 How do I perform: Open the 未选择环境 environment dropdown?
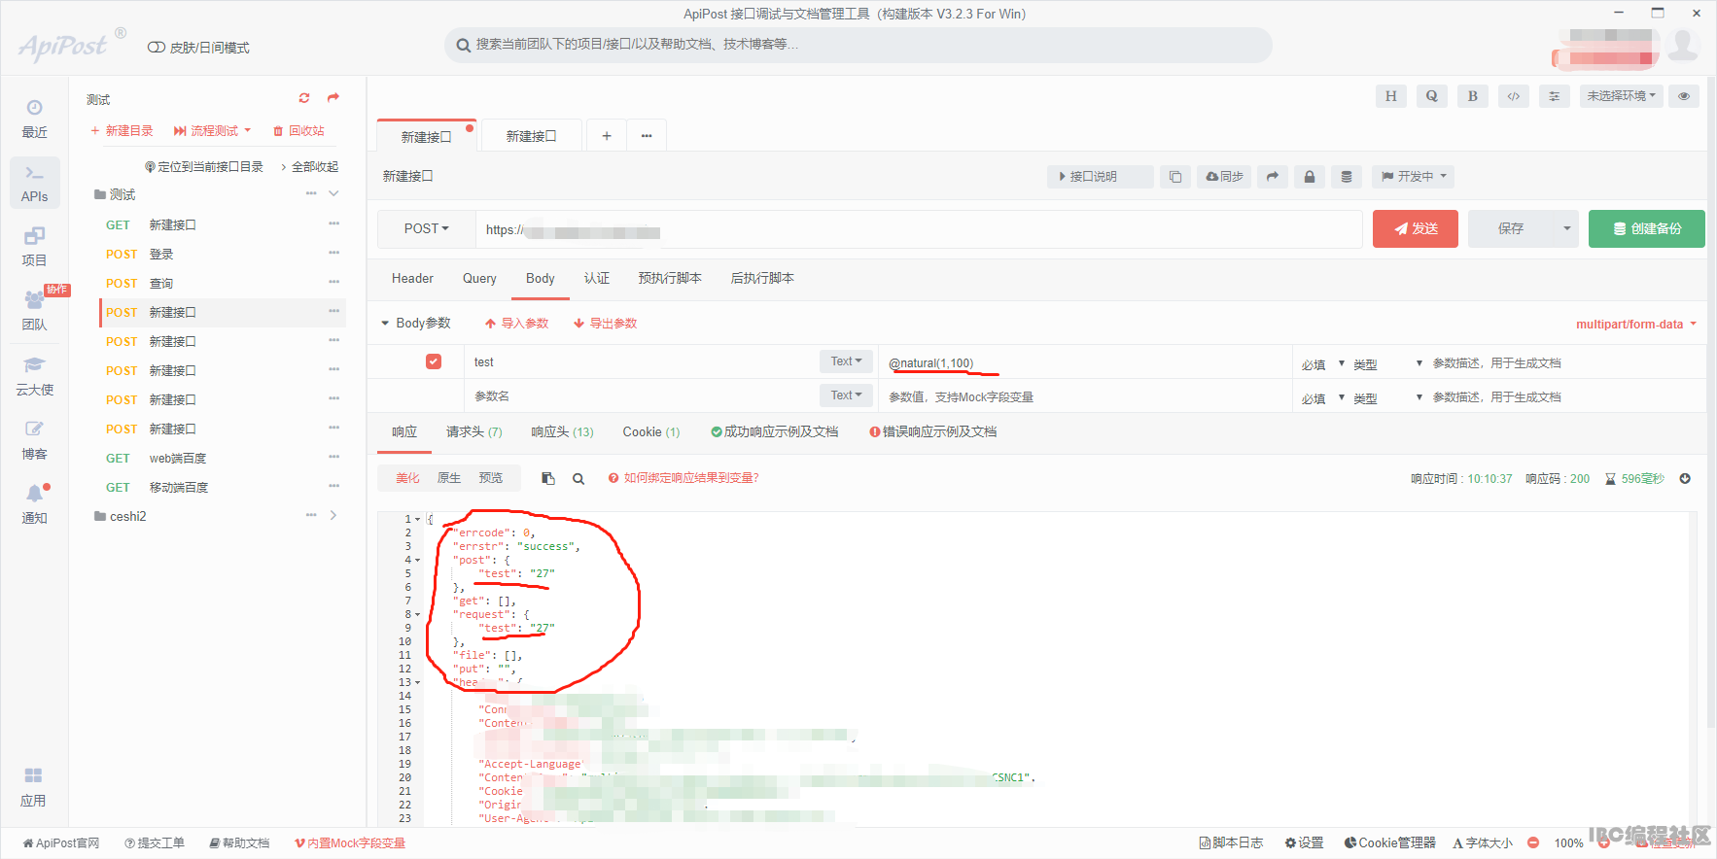tap(1622, 96)
